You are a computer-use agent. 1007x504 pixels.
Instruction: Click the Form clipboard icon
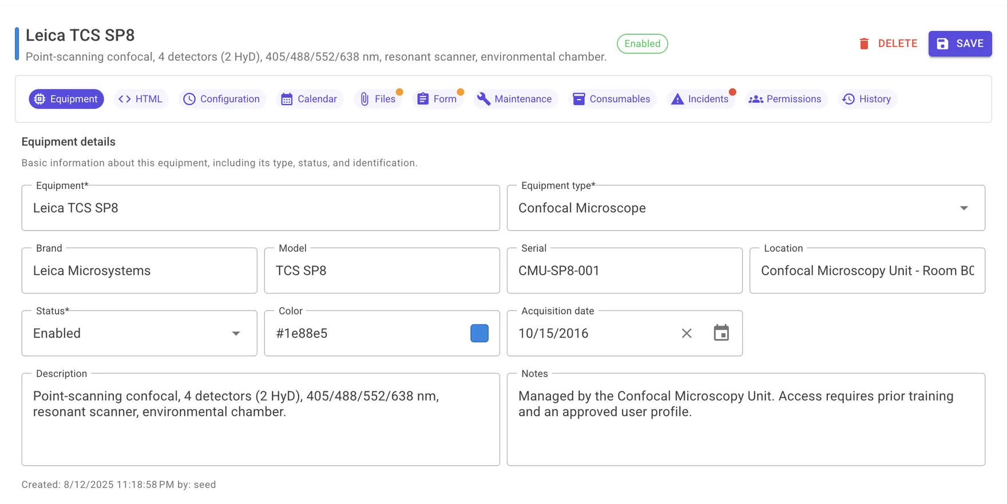(423, 99)
